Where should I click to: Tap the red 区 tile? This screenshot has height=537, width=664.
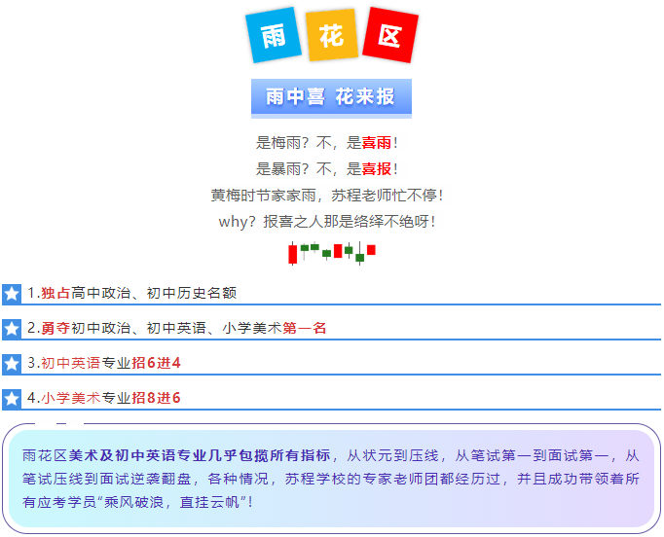389,36
